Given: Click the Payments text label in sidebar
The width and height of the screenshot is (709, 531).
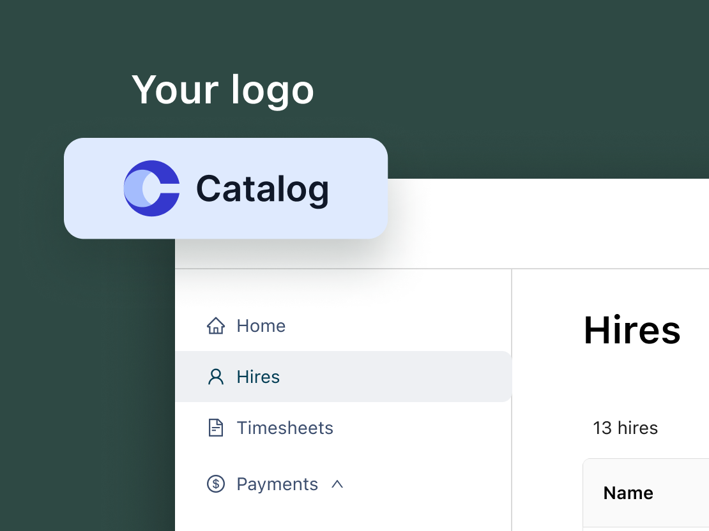Looking at the screenshot, I should click(277, 484).
